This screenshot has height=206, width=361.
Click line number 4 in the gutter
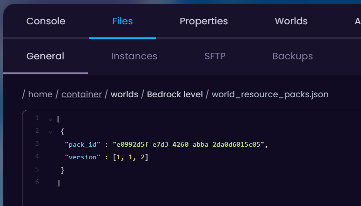[37, 156]
